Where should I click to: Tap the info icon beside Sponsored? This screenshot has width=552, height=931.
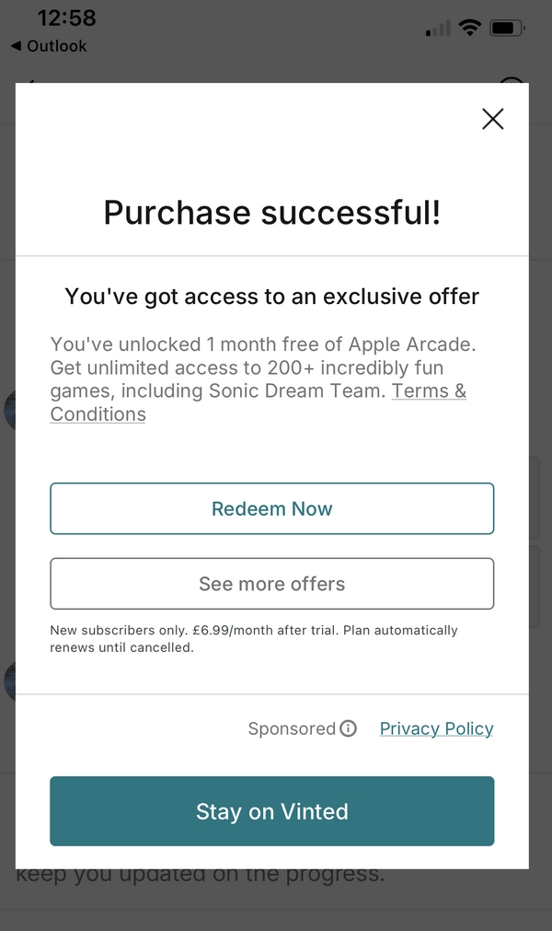(x=348, y=728)
